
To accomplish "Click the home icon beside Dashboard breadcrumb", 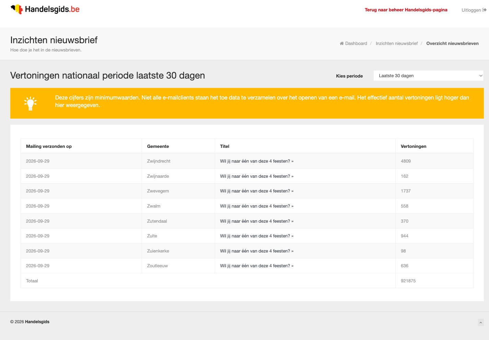I will (342, 43).
